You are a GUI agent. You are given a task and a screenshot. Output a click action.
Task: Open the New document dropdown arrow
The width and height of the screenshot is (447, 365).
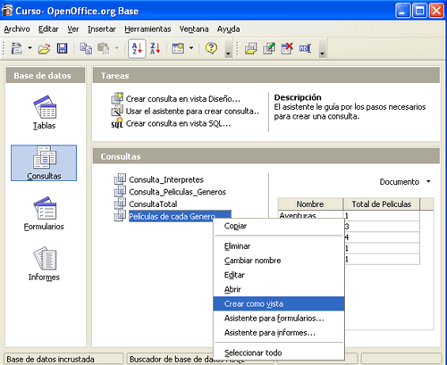30,47
